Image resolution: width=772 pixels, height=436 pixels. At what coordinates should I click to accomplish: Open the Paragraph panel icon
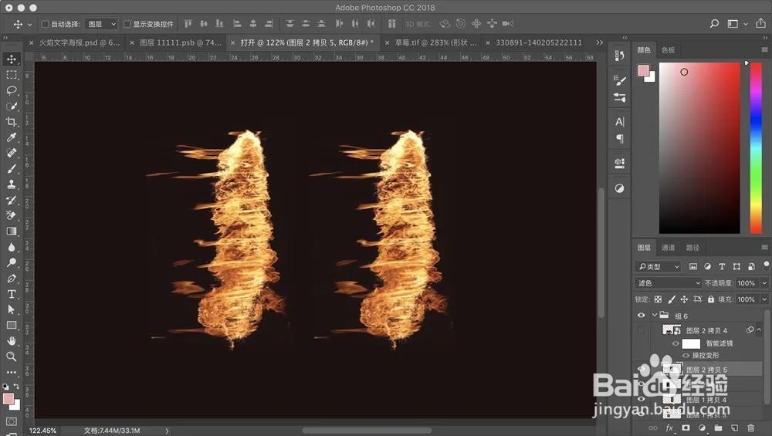pyautogui.click(x=620, y=139)
